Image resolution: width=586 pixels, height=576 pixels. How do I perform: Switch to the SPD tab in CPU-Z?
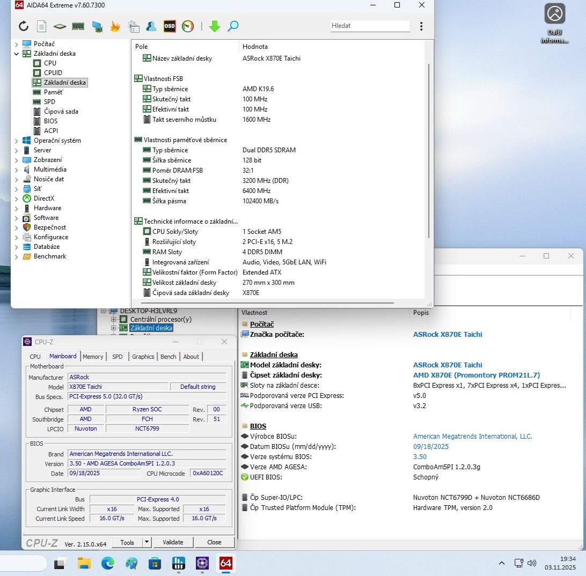click(117, 357)
